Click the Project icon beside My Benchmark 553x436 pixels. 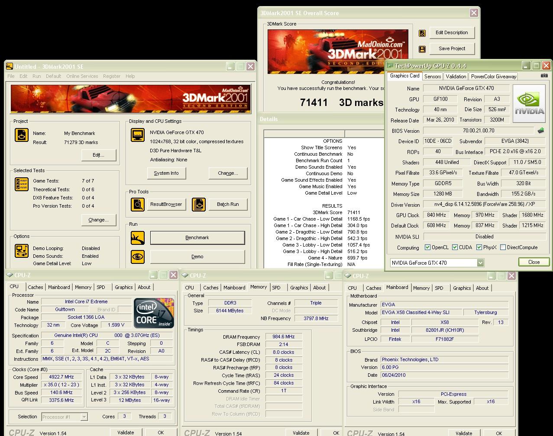(x=21, y=135)
